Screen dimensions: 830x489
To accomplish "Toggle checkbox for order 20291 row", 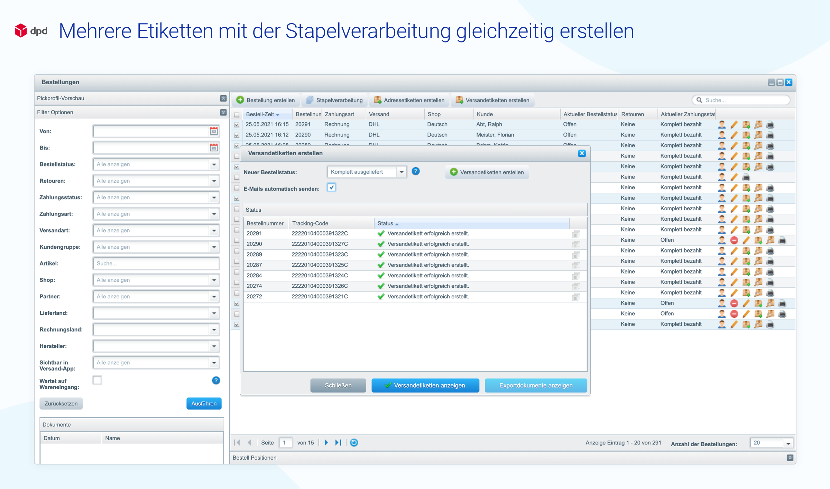I will 237,125.
